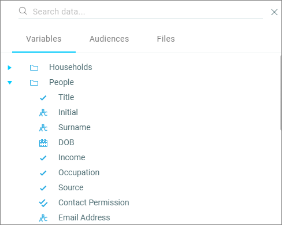This screenshot has width=282, height=225.
Task: Click the double-check icon beside Contact Permission
Action: (43, 203)
